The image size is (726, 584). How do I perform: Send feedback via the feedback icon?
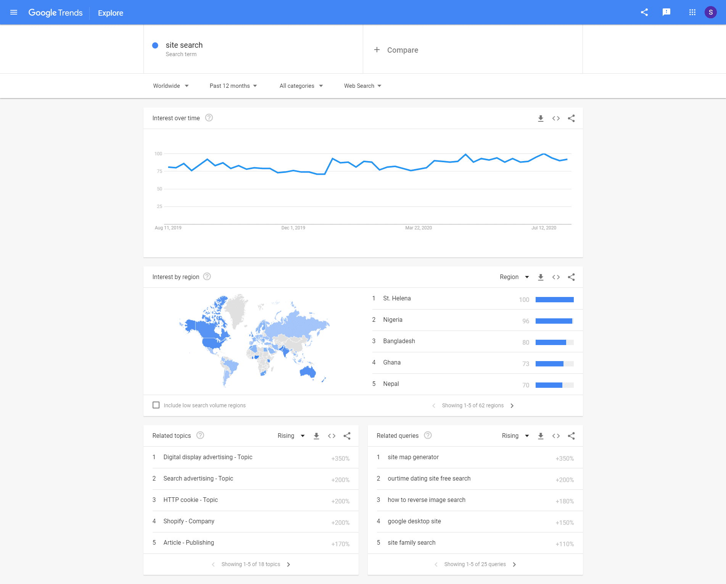coord(666,12)
